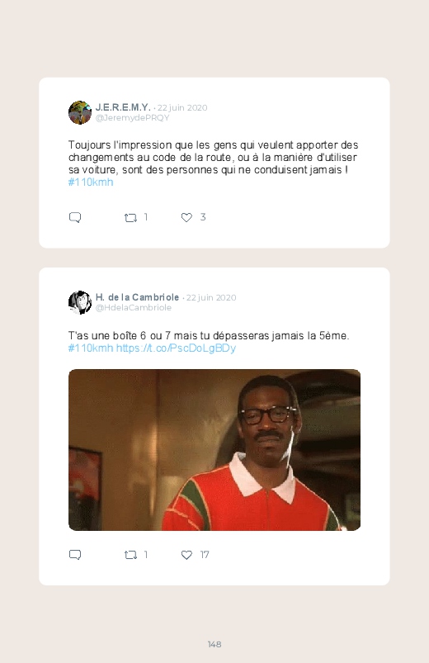
Task: Click the @HdelaCambriole handle
Action: click(134, 307)
